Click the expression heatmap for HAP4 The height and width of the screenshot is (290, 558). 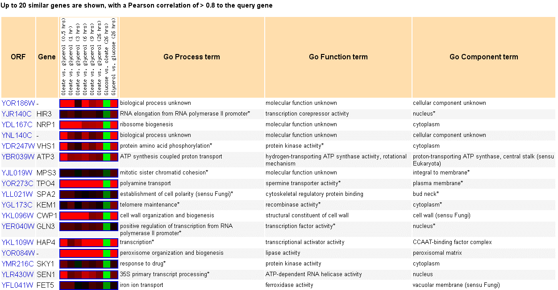(88, 242)
